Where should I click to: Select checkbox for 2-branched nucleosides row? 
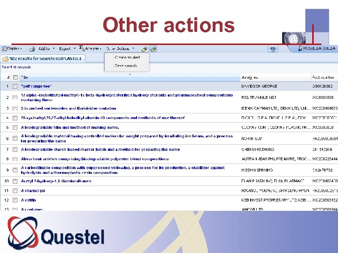(15, 108)
